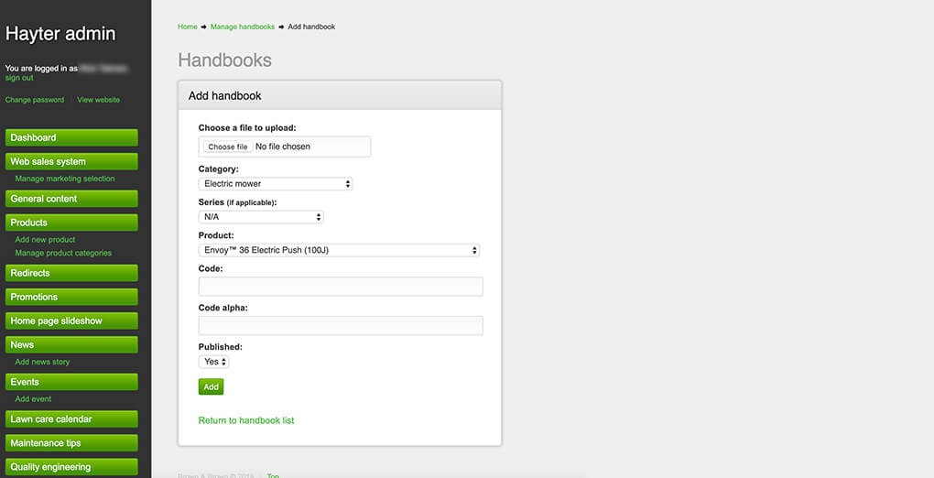Open the Redirects section
This screenshot has width=934, height=478.
pos(71,273)
